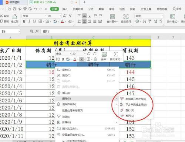Expand the quick access toolbar customize arrow

46,9
